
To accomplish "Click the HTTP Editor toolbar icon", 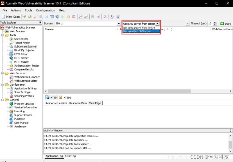I will pos(52,17).
